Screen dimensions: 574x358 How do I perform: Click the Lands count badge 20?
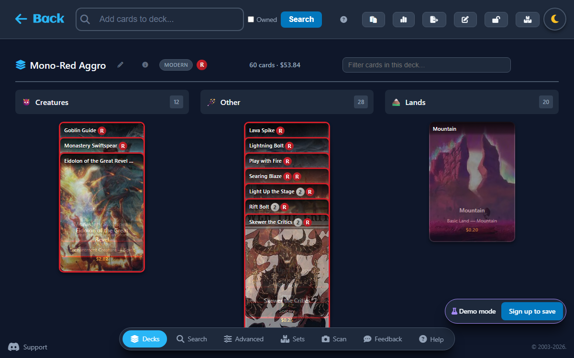point(545,102)
